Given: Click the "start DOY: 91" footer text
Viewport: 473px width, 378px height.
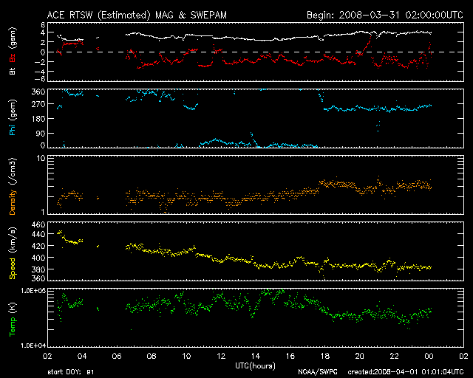Looking at the screenshot, I should click(x=71, y=372).
